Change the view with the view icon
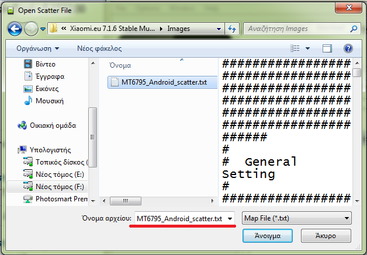Image resolution: width=367 pixels, height=255 pixels. (295, 48)
